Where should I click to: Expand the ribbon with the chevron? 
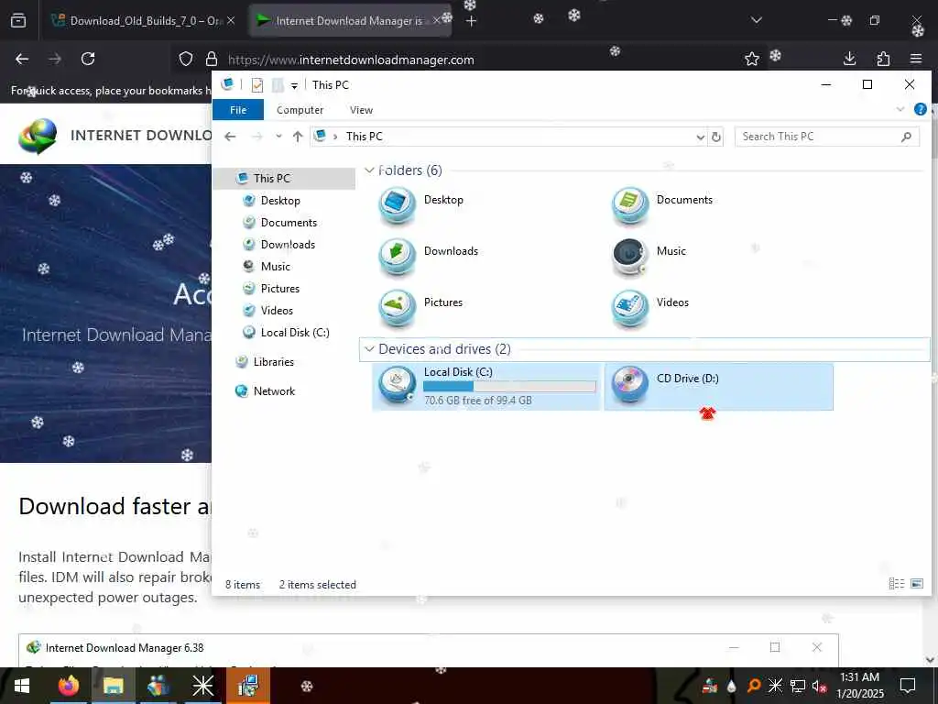pos(900,109)
